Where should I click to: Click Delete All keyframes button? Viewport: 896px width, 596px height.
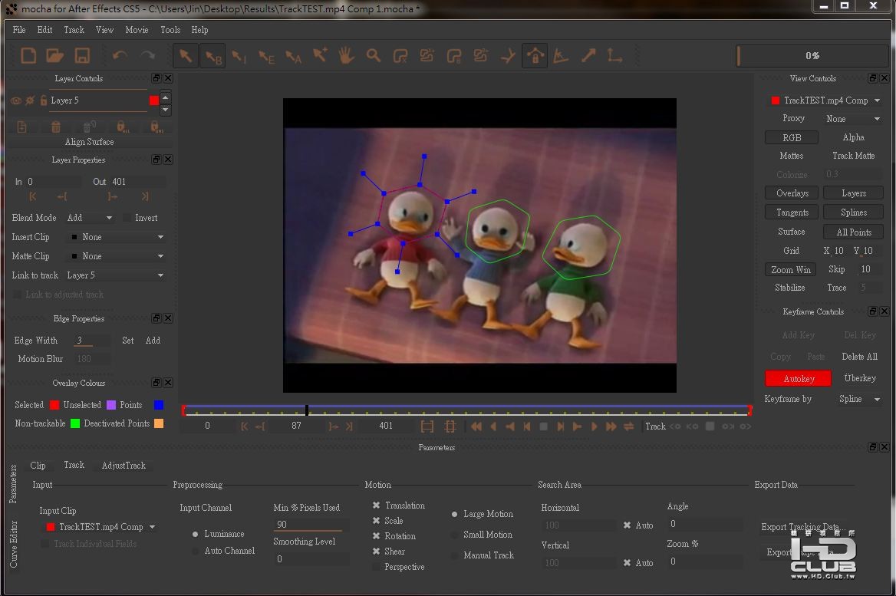point(859,357)
